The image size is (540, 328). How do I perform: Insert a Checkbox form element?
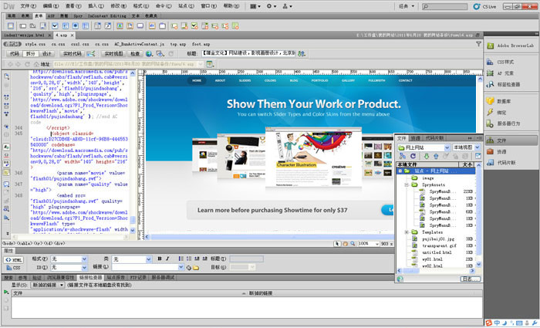[x=55, y=25]
